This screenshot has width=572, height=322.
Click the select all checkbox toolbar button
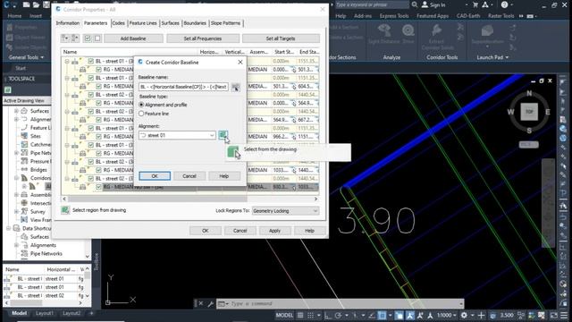[x=88, y=38]
